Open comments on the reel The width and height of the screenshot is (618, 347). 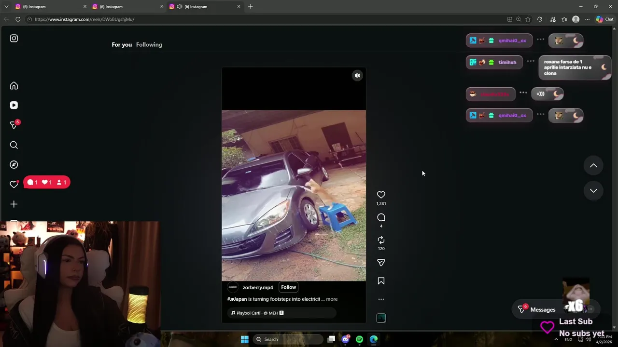tap(381, 217)
